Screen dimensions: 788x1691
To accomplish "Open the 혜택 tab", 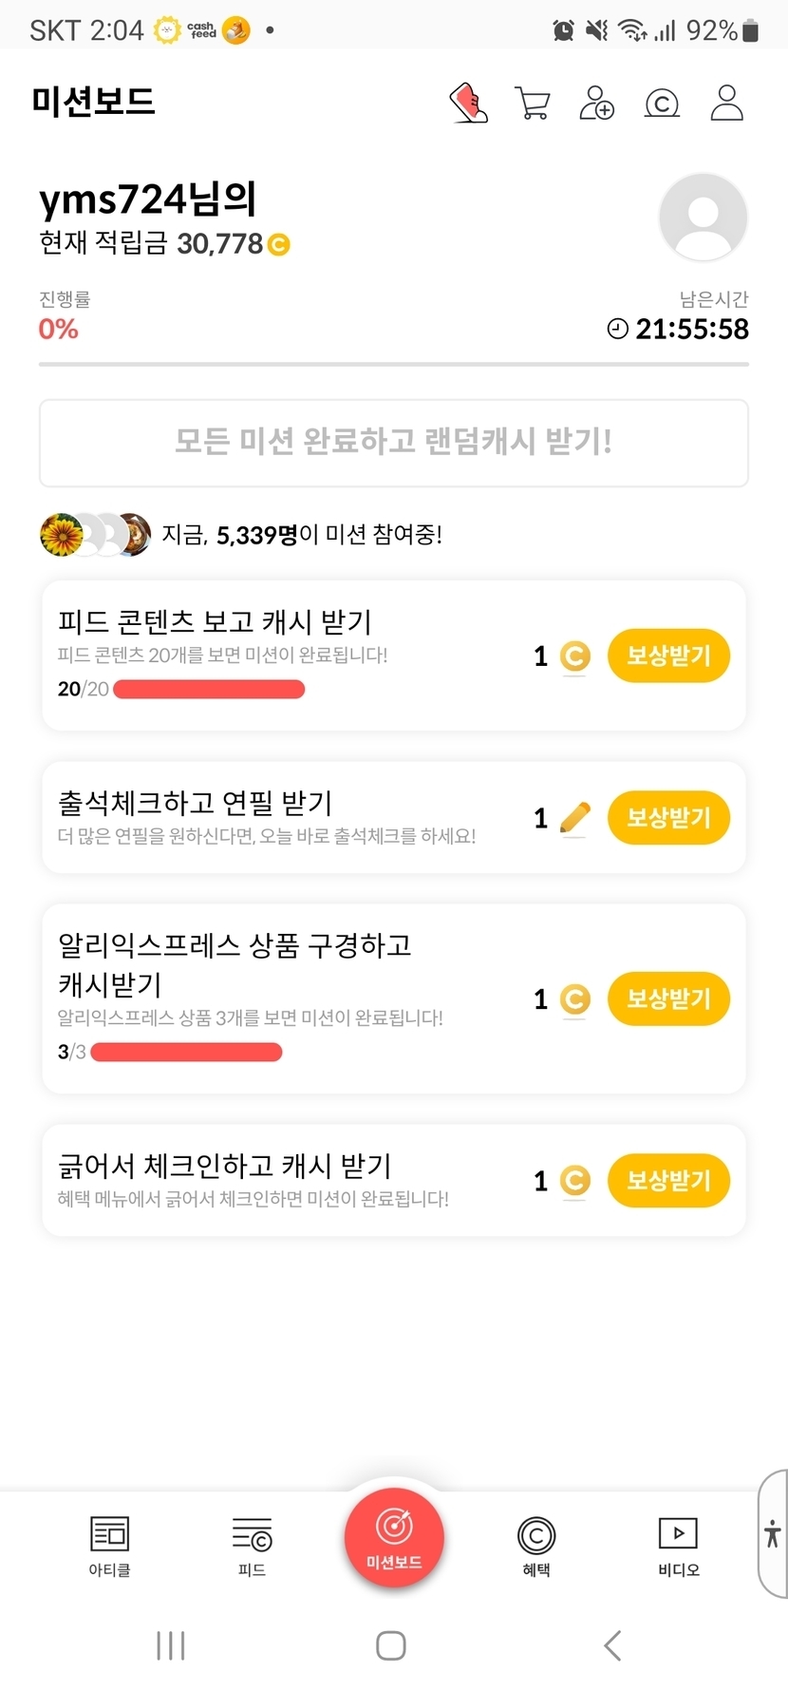I will (536, 1546).
